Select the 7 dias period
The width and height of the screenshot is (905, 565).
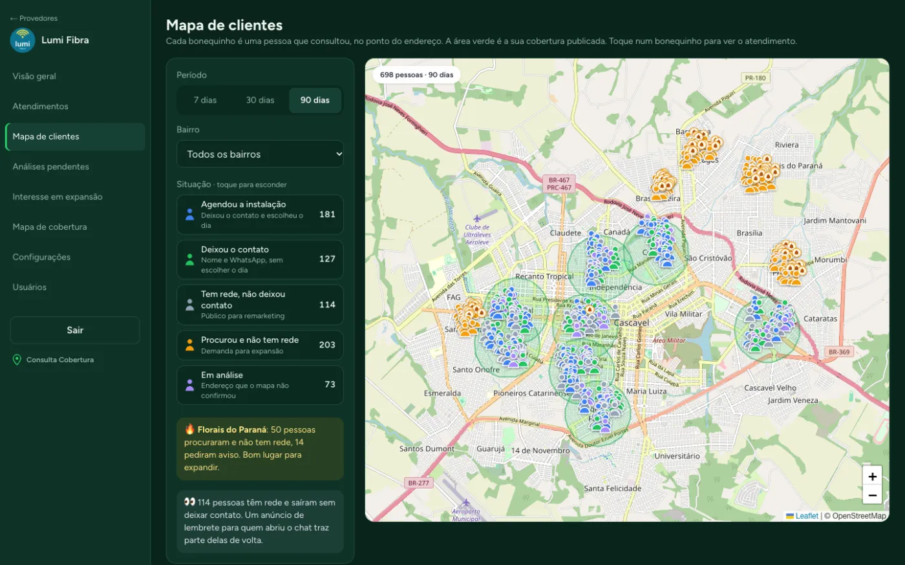[205, 100]
